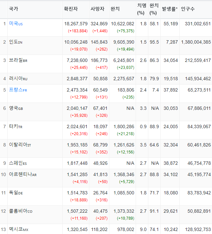Sort by 국가 column header
Image resolution: width=212 pixels, height=234 pixels.
[13, 9]
